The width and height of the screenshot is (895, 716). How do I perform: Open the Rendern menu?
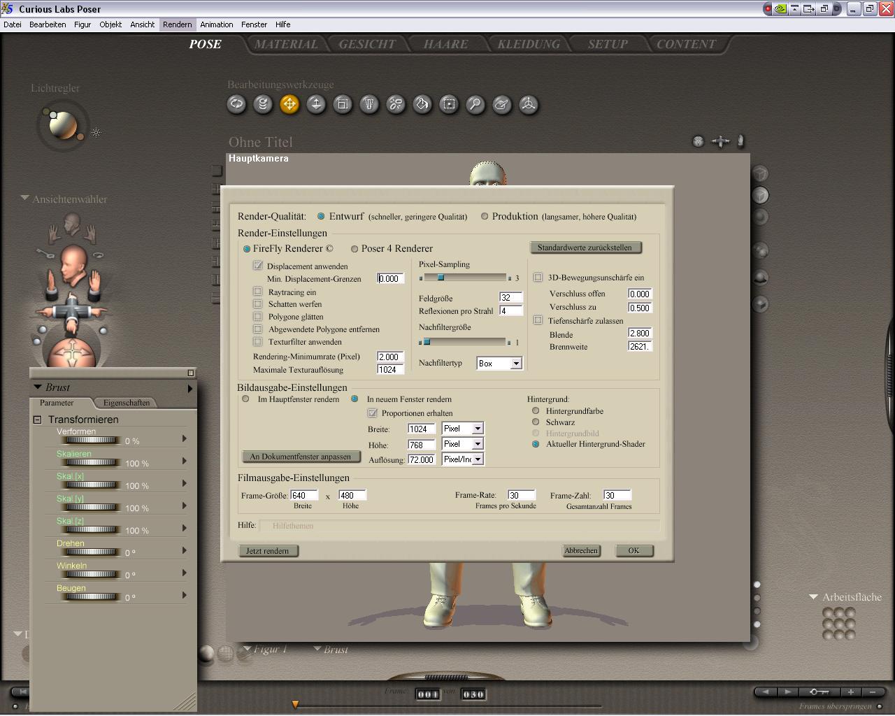pos(178,24)
